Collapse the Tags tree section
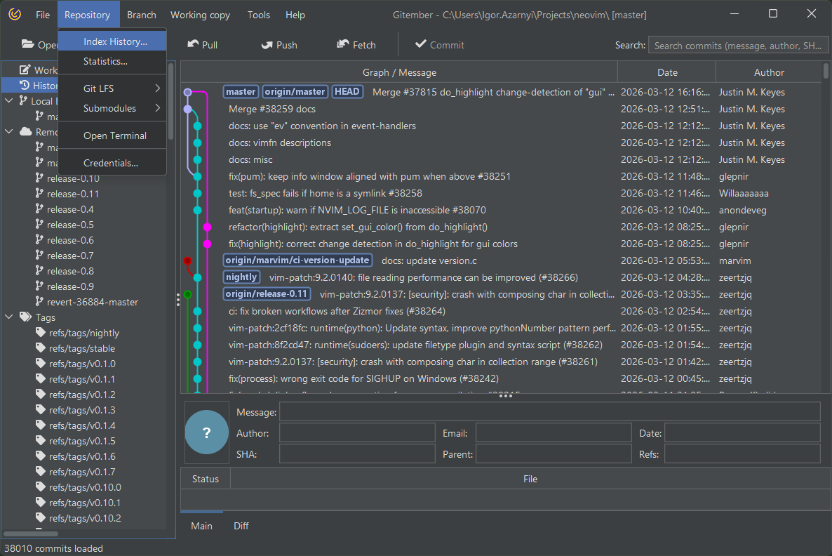 (x=10, y=317)
